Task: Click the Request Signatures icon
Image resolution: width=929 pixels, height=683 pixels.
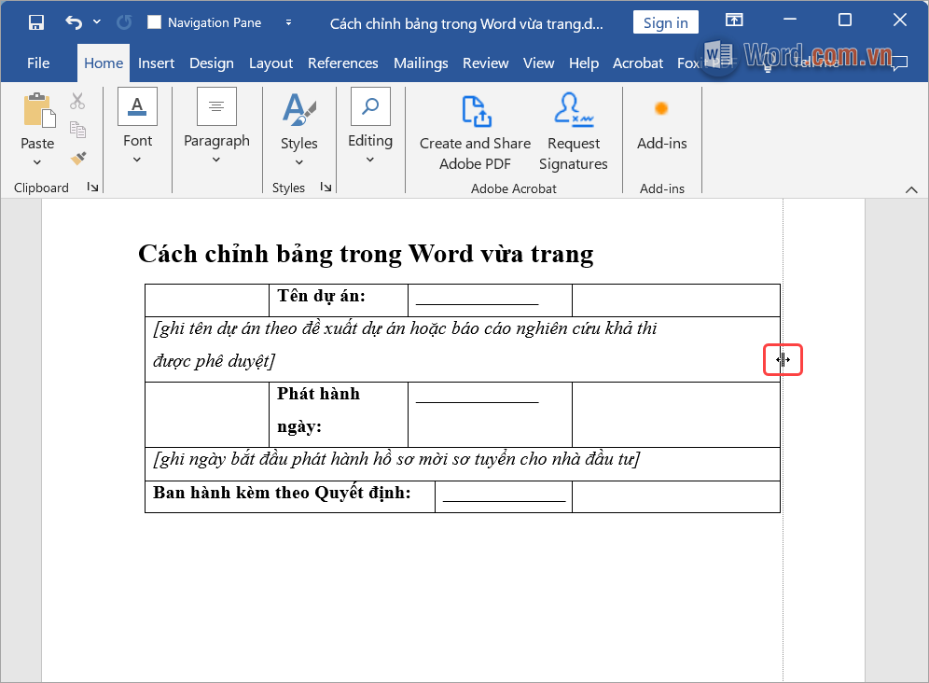Action: click(574, 112)
